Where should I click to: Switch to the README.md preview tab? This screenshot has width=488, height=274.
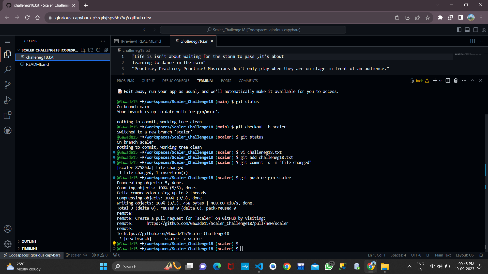pyautogui.click(x=141, y=41)
